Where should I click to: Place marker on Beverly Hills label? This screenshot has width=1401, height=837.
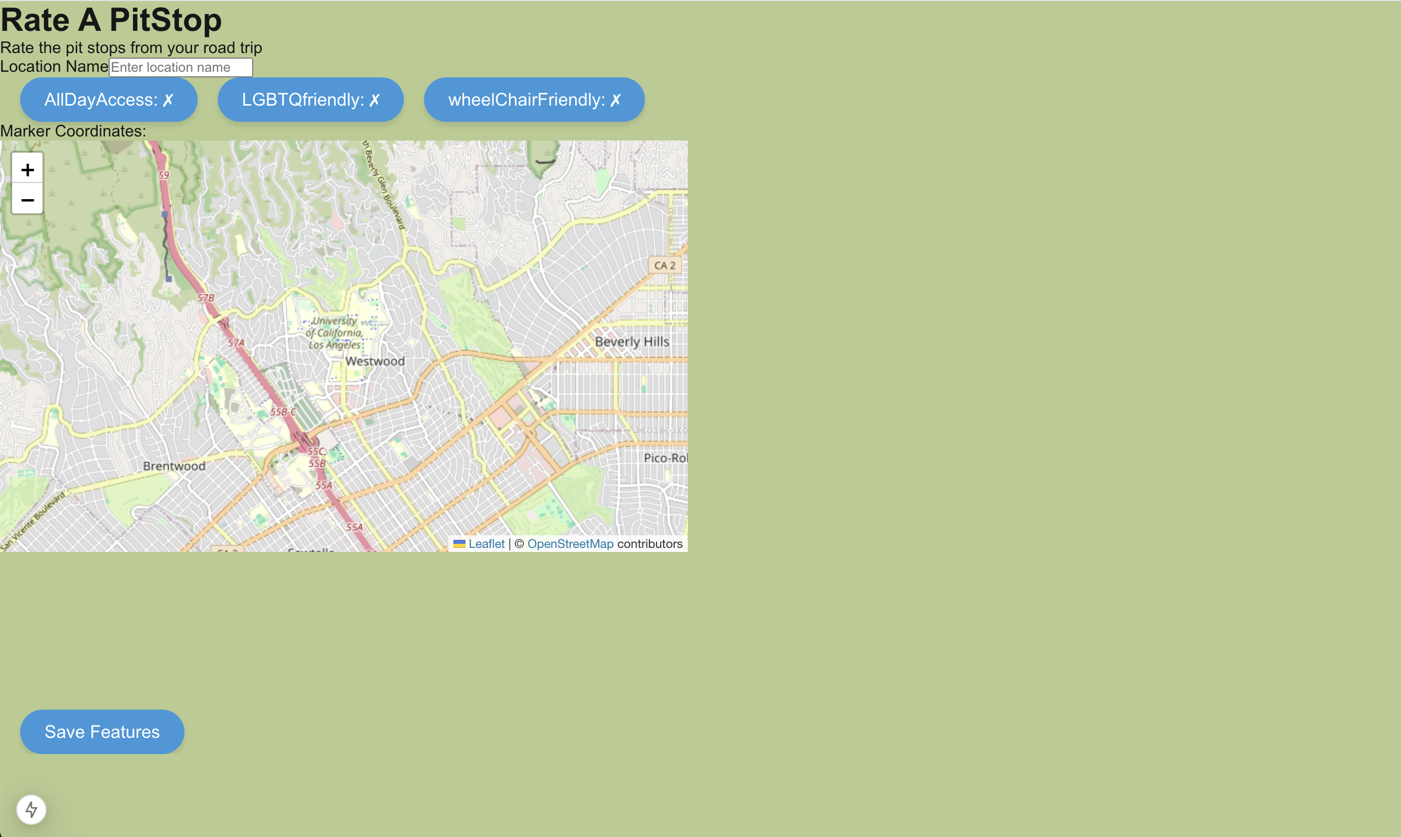click(x=632, y=342)
